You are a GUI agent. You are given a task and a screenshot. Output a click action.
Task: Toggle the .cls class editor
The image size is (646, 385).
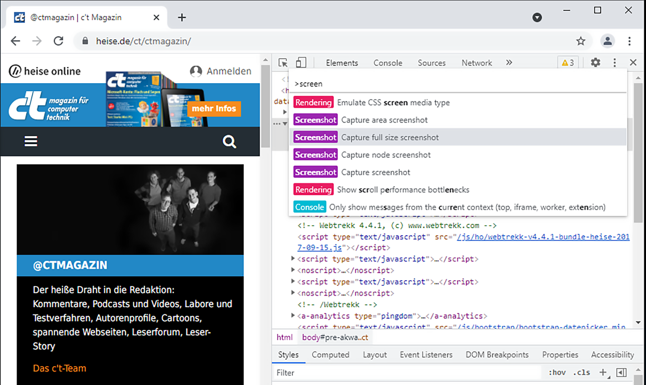coord(581,373)
